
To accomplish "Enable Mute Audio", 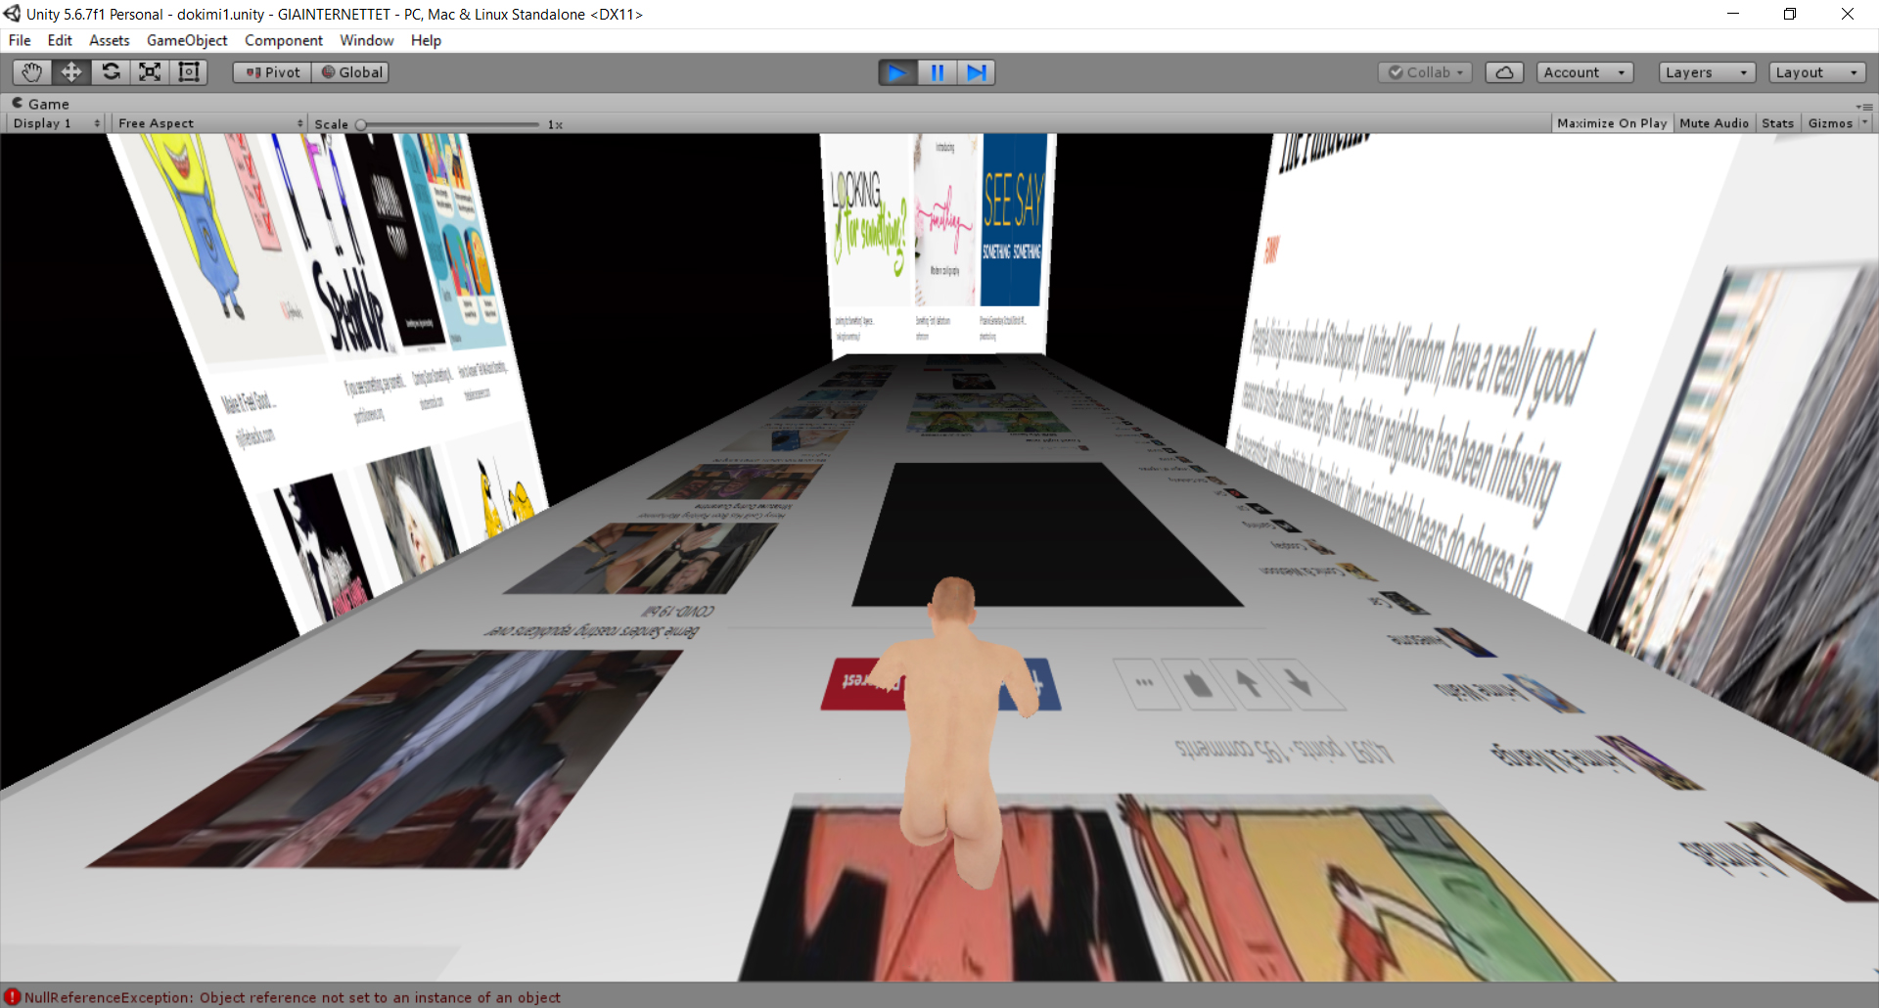I will (1714, 123).
